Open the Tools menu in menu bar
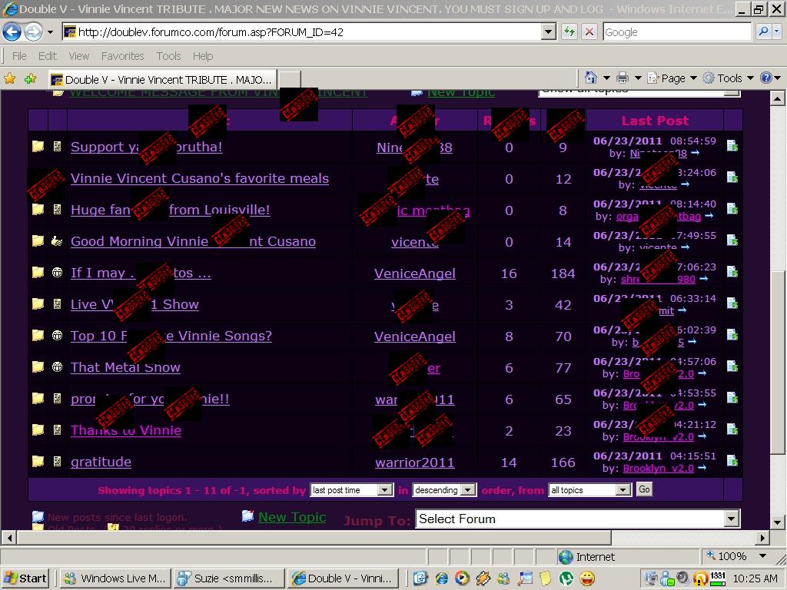The width and height of the screenshot is (787, 590). (x=168, y=55)
